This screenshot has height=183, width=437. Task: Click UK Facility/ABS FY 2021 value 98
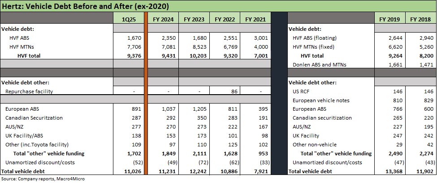[264, 136]
